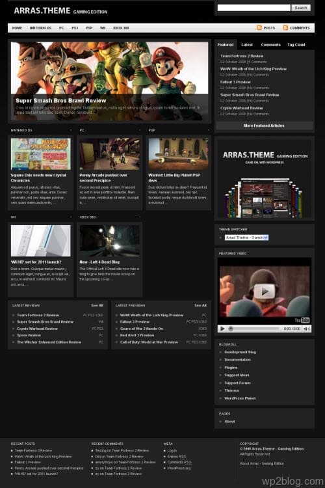Open the Wii menu item

(103, 28)
